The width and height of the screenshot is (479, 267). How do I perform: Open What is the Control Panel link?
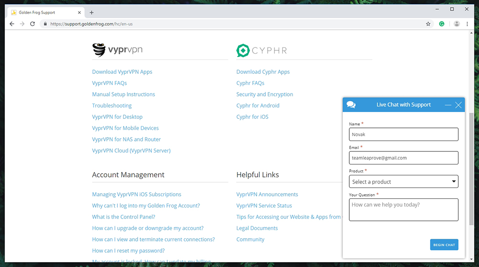coord(124,217)
